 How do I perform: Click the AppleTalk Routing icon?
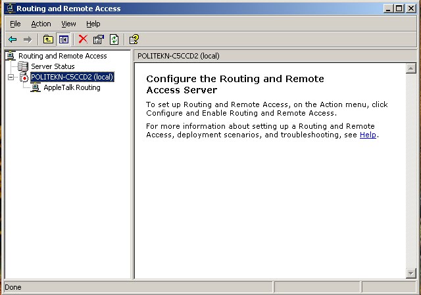36,87
